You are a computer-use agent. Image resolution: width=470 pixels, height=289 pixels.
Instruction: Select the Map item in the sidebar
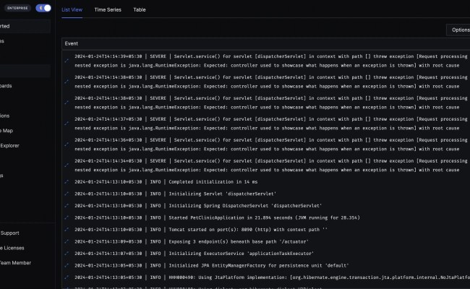coord(7,131)
